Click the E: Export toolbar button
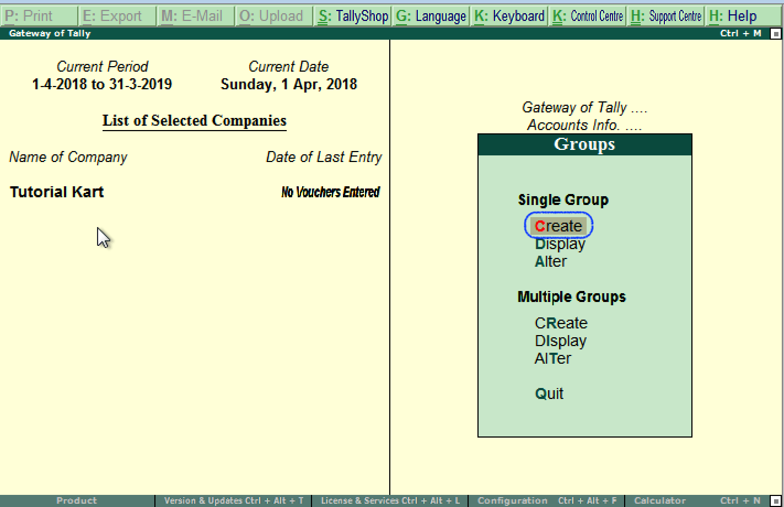Viewport: 784px width, 507px height. 117,16
